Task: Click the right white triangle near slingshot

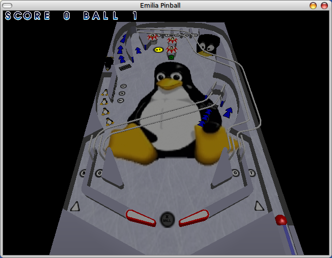Action: [x=259, y=205]
